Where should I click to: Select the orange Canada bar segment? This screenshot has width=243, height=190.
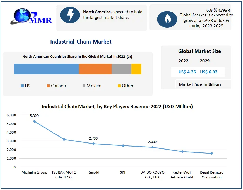click(95, 69)
